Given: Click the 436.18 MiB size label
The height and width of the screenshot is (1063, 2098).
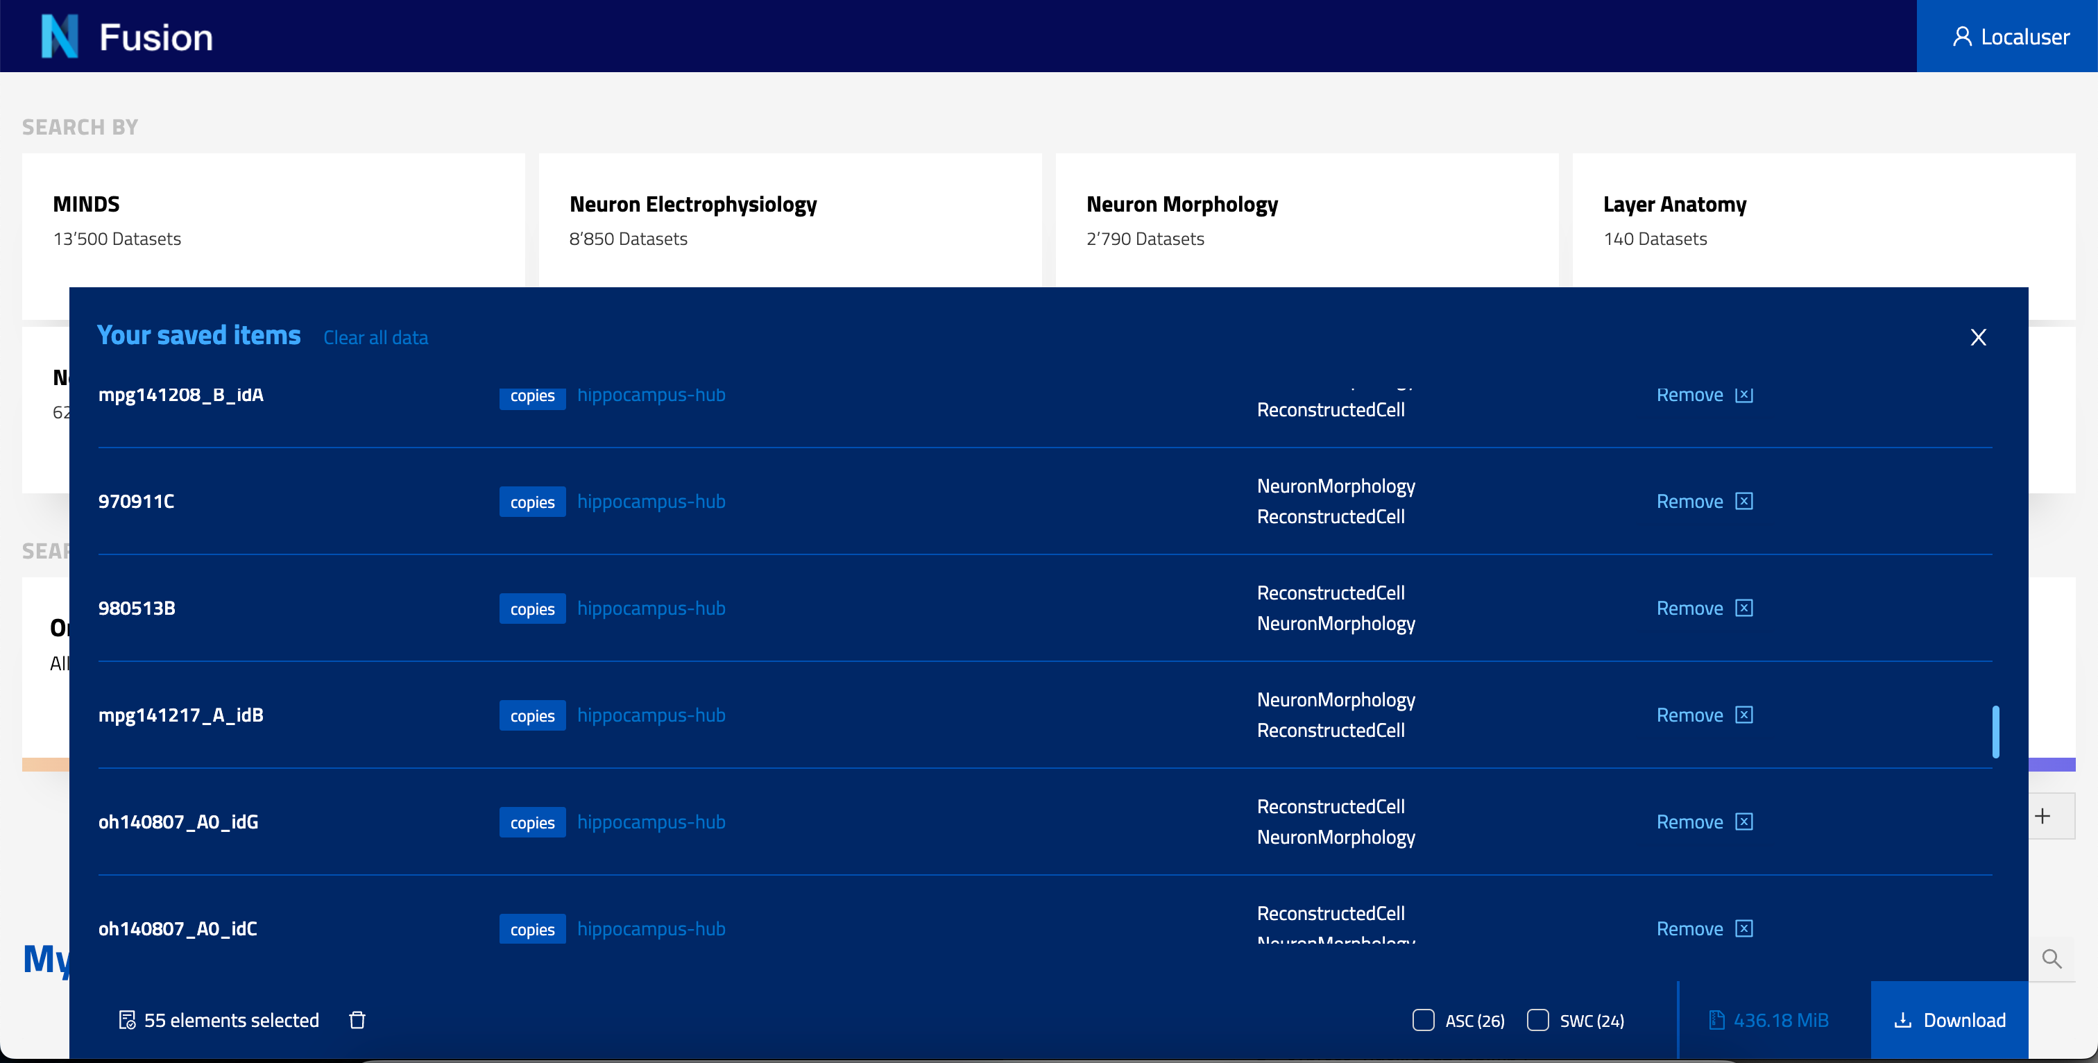Looking at the screenshot, I should tap(1781, 1020).
